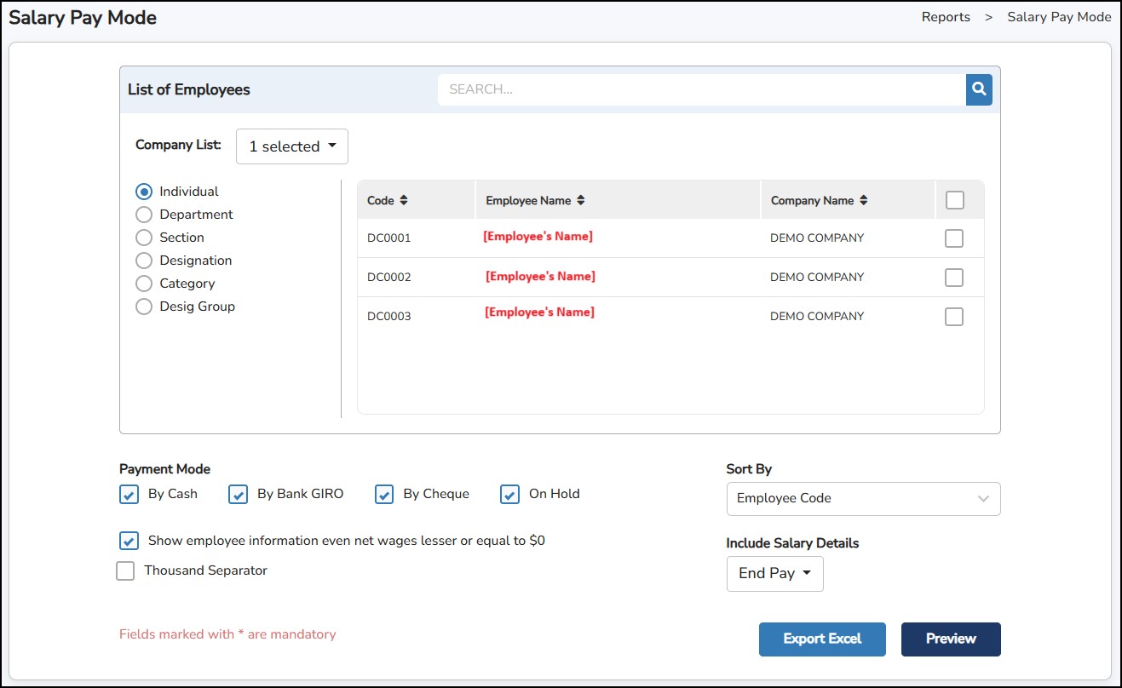
Task: Click the magnifying glass search icon
Action: click(x=979, y=89)
